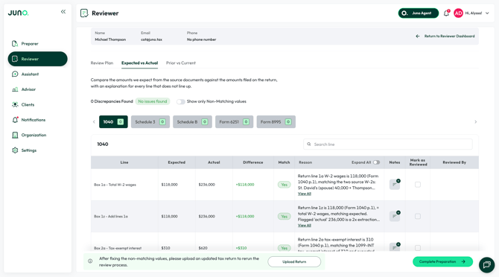499x277 pixels.
Task: Click the Yes match badge for Box 1z
Action: pyautogui.click(x=284, y=216)
